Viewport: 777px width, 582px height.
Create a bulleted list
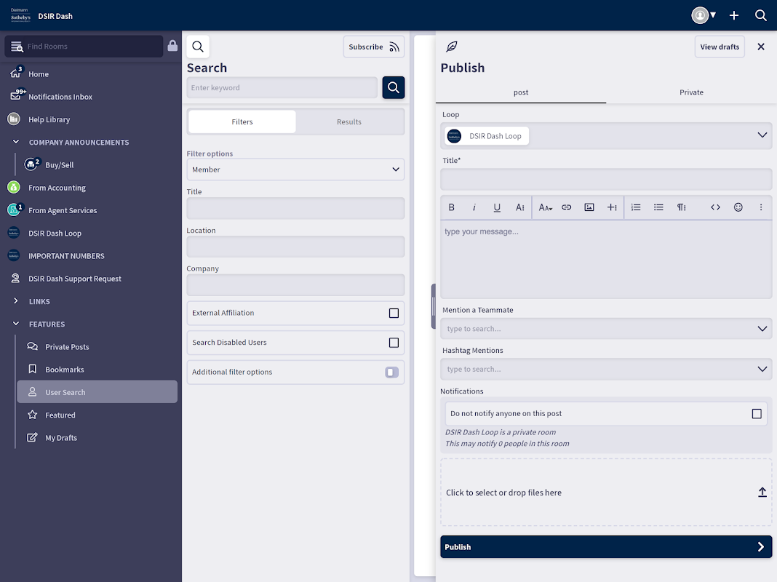point(658,207)
